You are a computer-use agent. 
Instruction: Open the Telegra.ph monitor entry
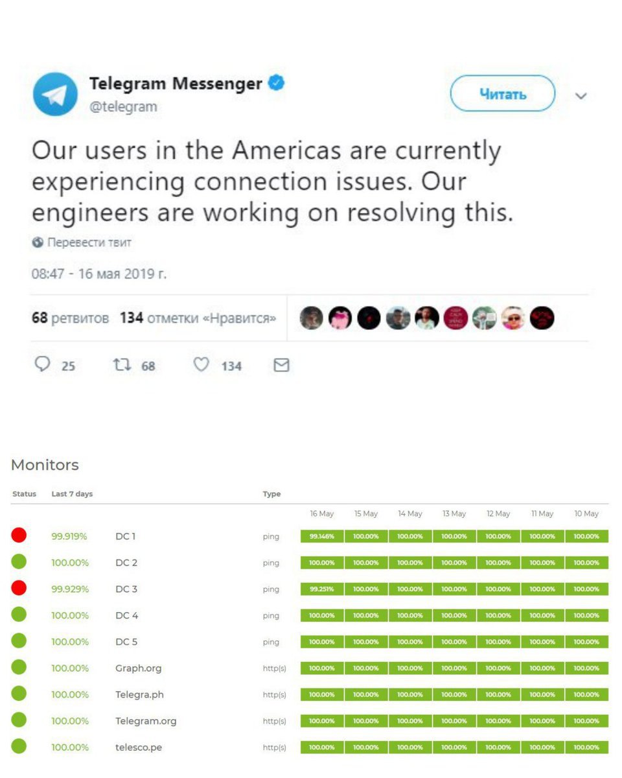(139, 694)
